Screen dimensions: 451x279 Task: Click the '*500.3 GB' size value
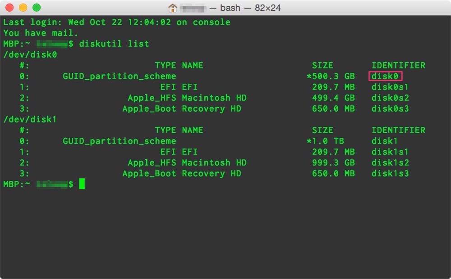pos(331,76)
